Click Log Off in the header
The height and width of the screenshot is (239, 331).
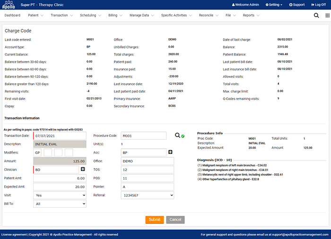(x=318, y=5)
